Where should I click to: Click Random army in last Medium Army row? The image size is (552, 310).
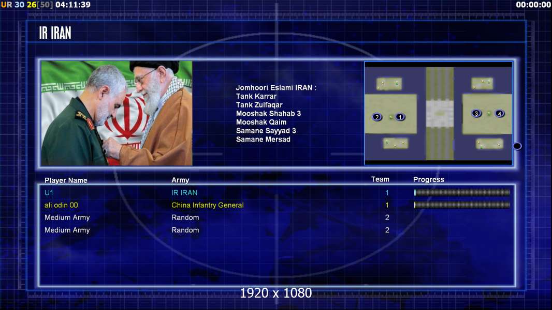click(x=185, y=230)
